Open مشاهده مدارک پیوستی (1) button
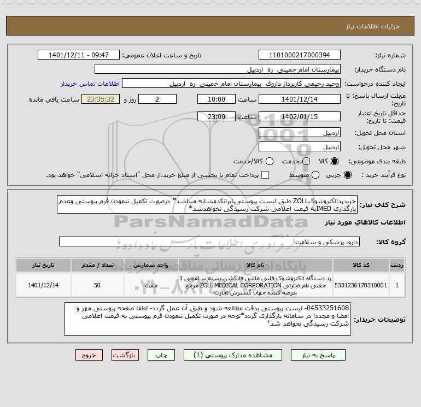The image size is (421, 407). [233, 355]
